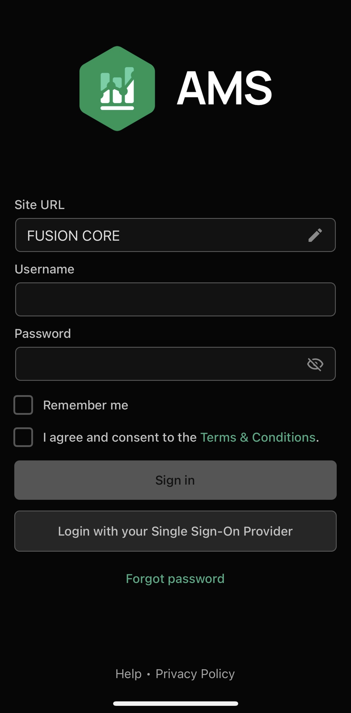Focus the Username input field

tap(175, 299)
